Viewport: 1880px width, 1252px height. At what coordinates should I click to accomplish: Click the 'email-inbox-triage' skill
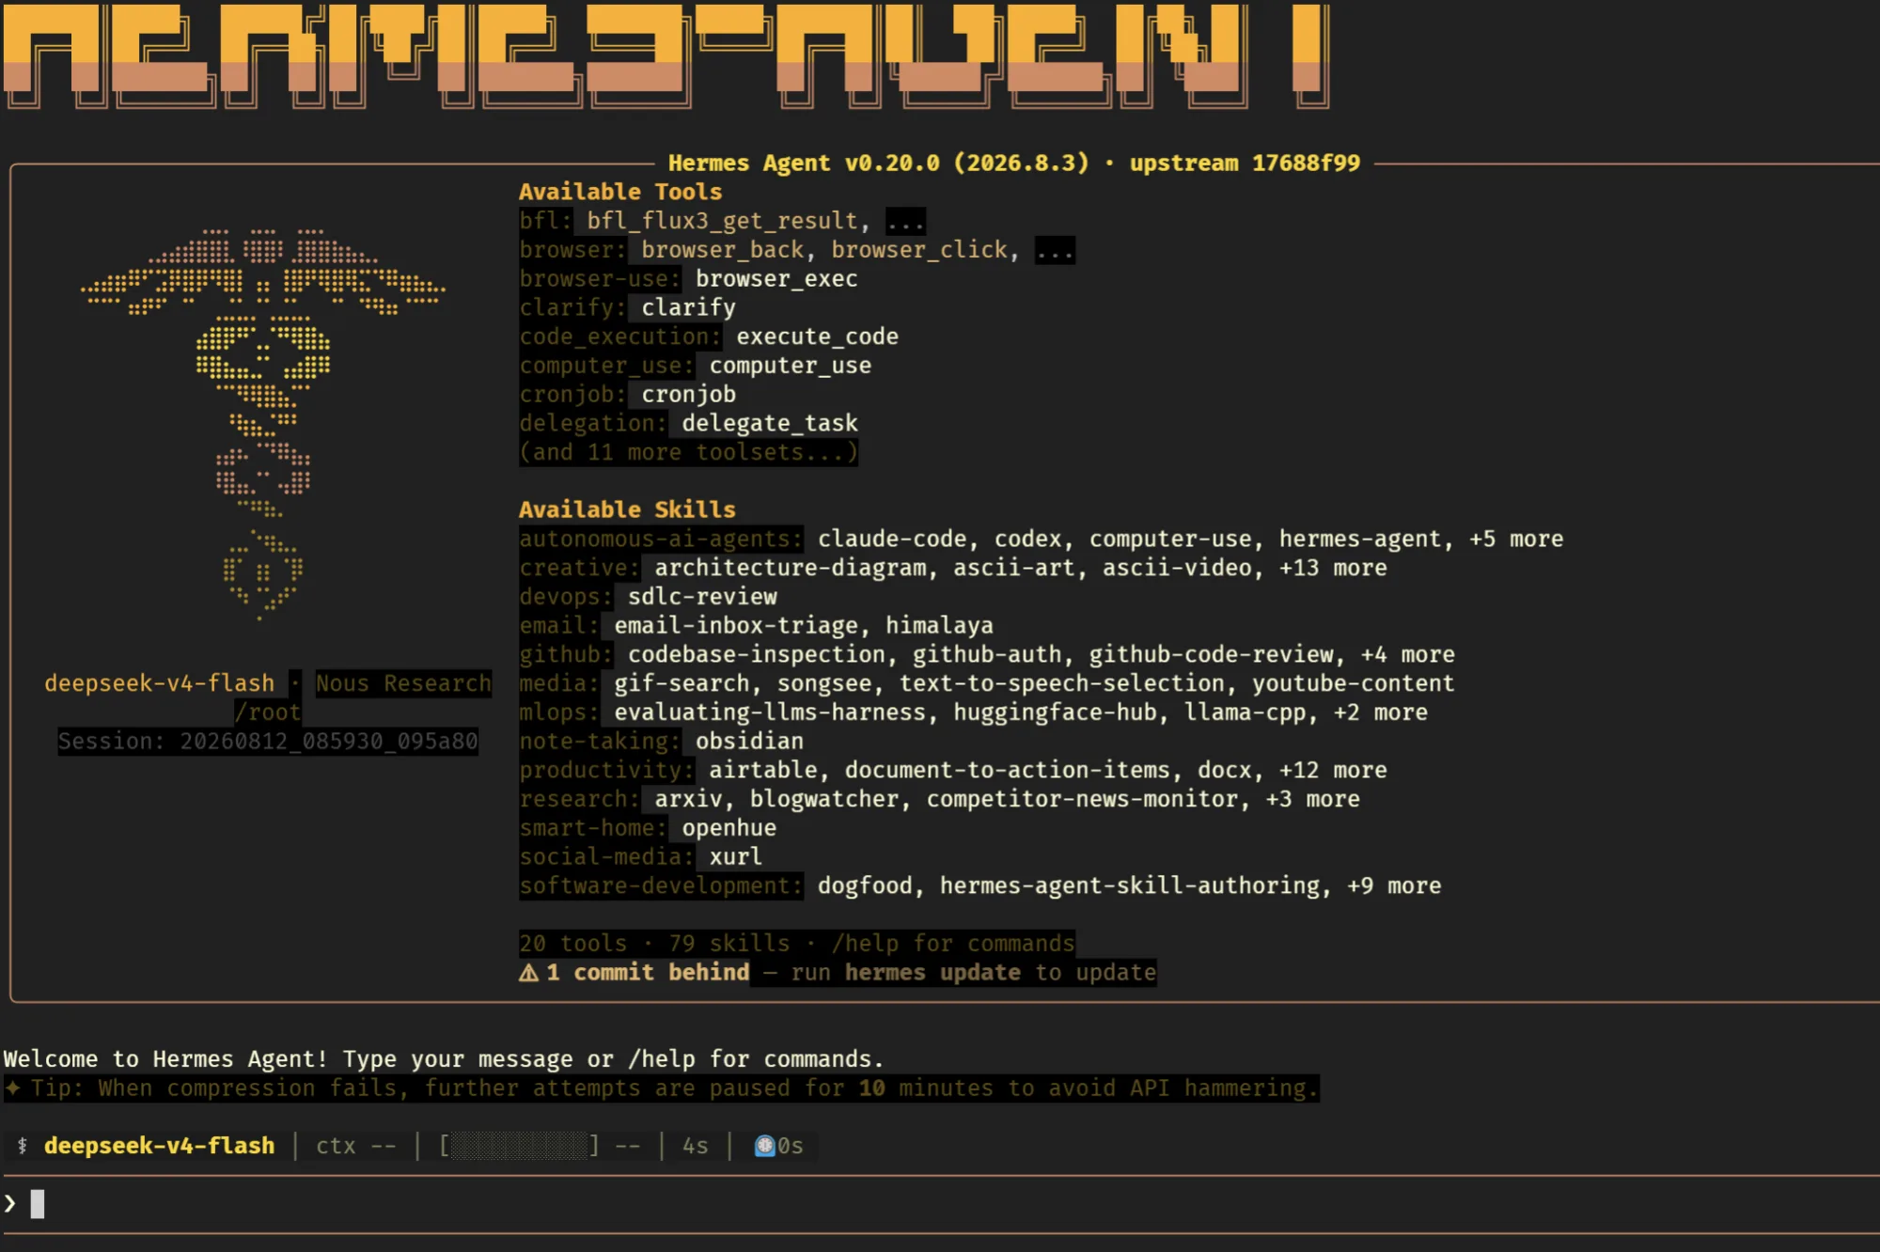(x=736, y=626)
